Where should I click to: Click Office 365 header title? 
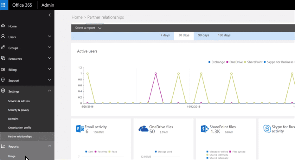coord(22,5)
